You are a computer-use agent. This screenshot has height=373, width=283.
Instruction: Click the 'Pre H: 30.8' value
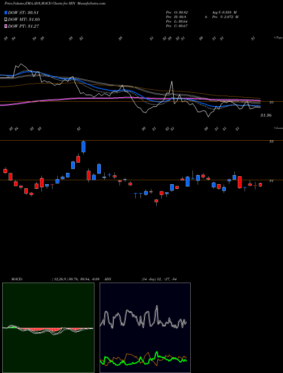[x=176, y=17]
